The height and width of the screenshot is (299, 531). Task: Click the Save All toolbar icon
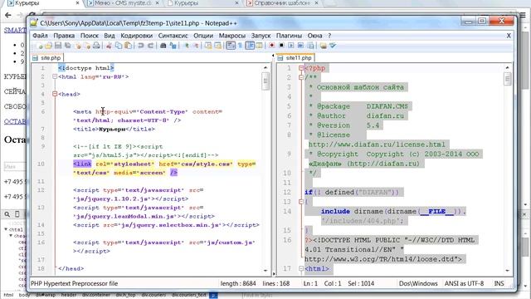68,46
